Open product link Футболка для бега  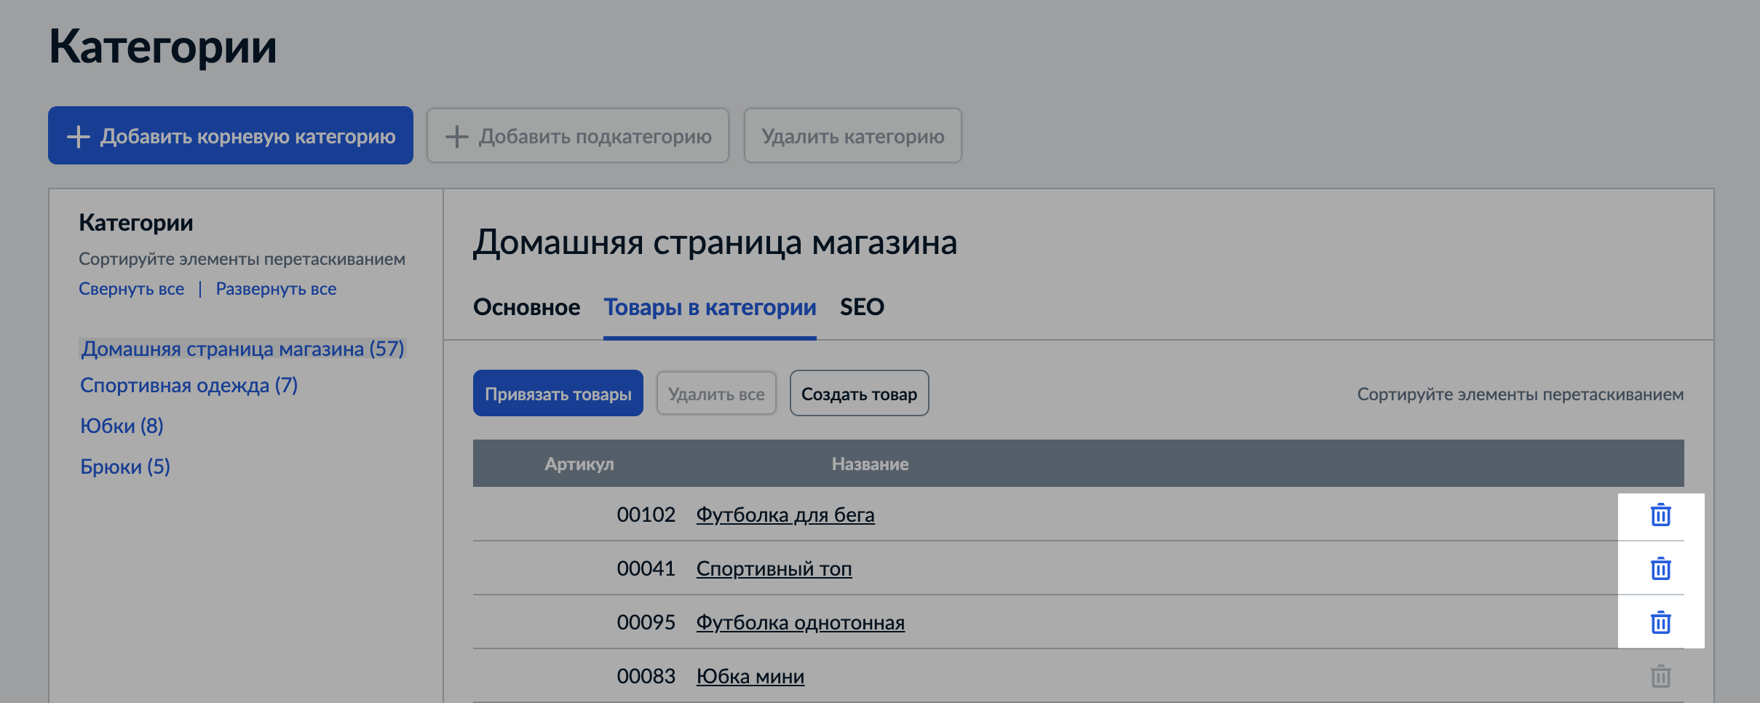[785, 515]
